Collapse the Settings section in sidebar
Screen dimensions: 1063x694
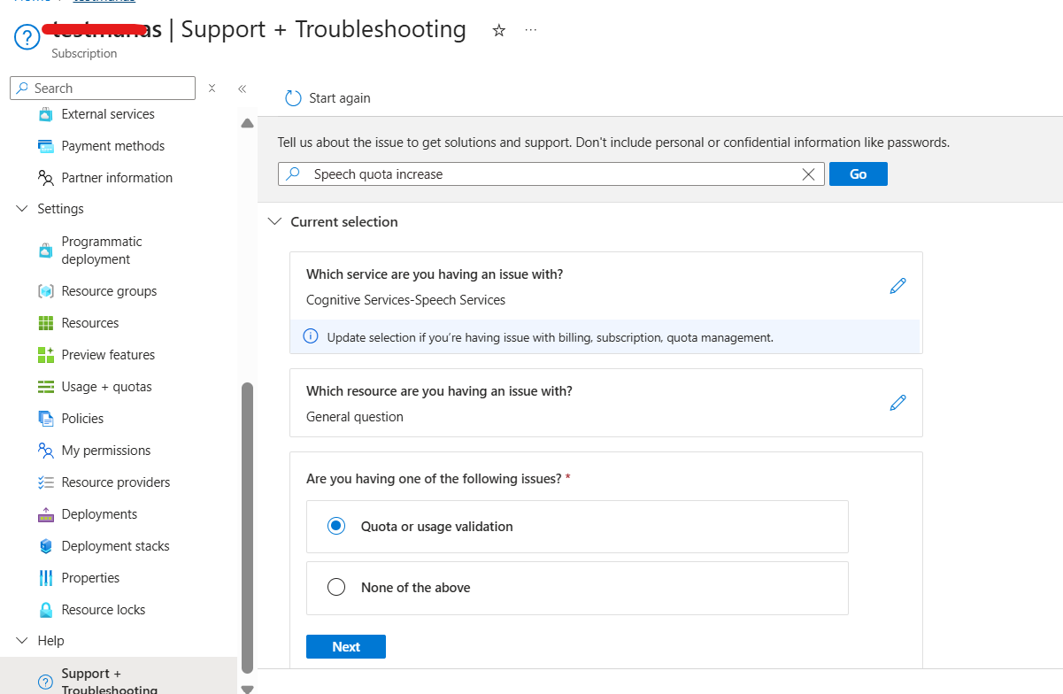point(22,209)
